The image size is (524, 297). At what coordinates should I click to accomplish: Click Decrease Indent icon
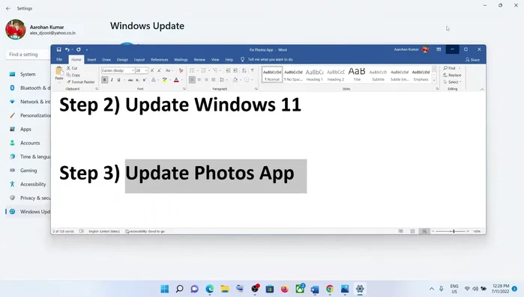[x=228, y=70]
